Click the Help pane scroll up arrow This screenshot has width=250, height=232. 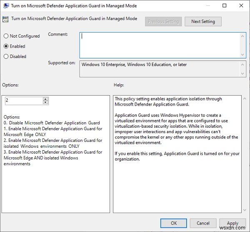pos(245,99)
